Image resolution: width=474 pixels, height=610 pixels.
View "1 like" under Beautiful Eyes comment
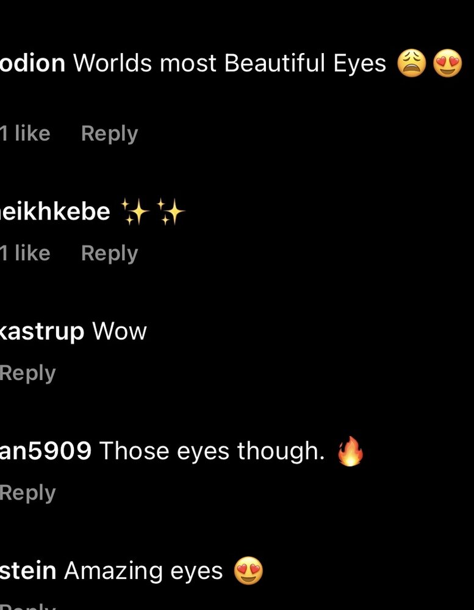pyautogui.click(x=25, y=134)
